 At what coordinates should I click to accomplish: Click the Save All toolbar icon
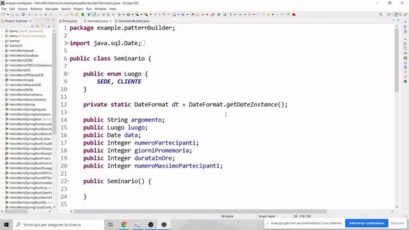(x=17, y=15)
